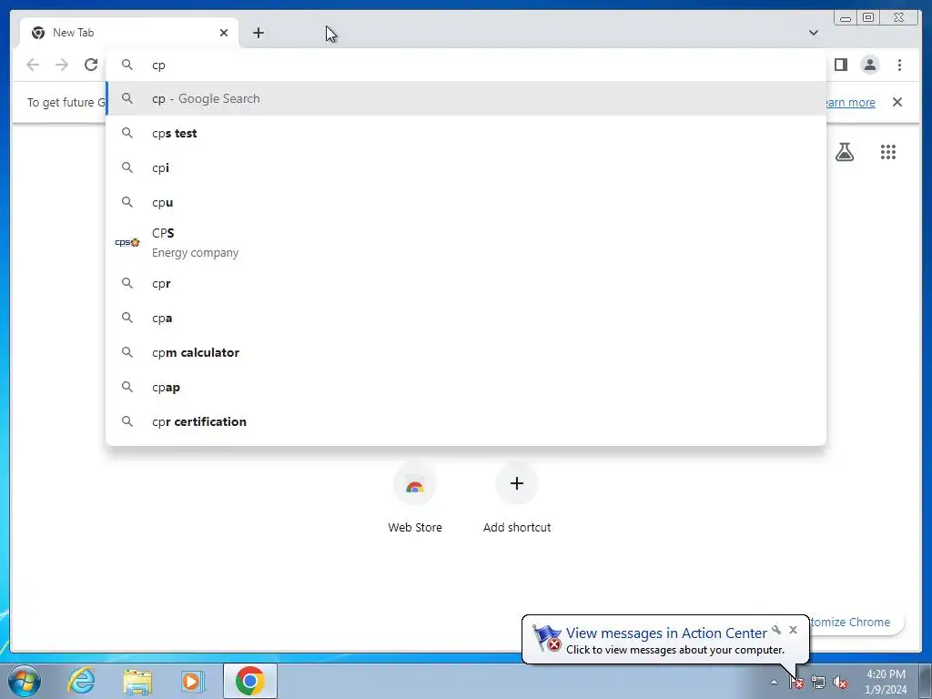
Task: Choose the 'cpi' suggestion
Action: 466,167
